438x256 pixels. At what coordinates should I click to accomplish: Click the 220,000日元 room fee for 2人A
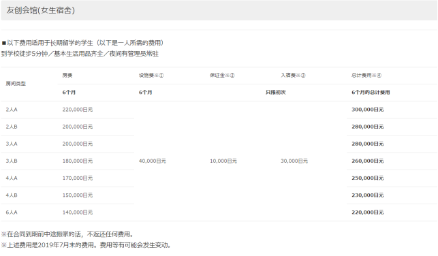78,110
